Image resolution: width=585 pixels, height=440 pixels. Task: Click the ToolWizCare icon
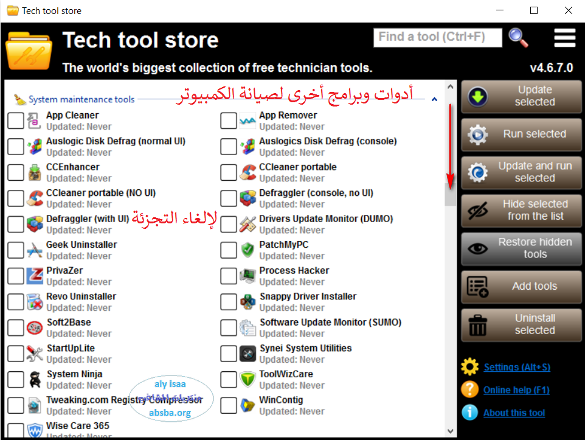(247, 380)
